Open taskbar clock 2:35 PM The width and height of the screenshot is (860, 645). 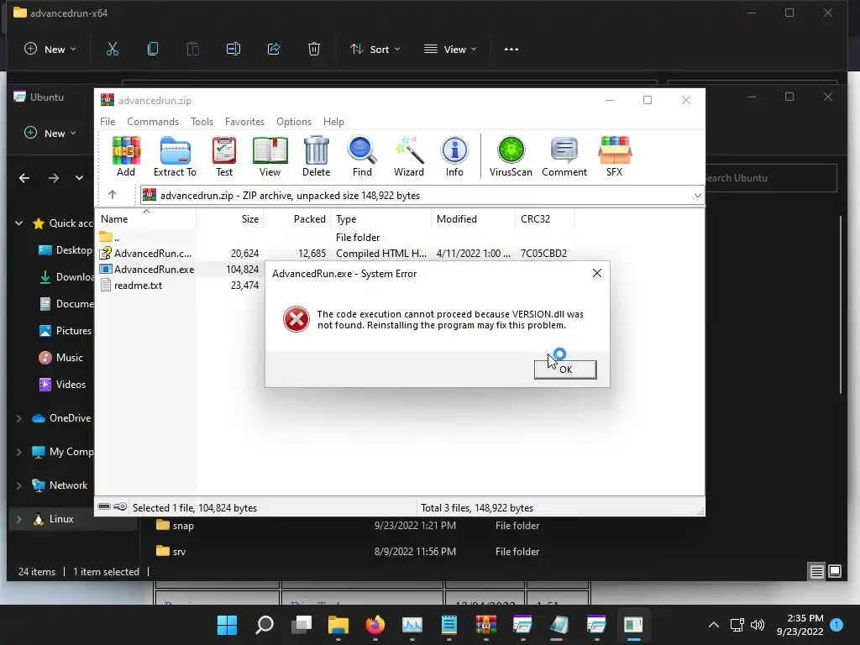(800, 625)
